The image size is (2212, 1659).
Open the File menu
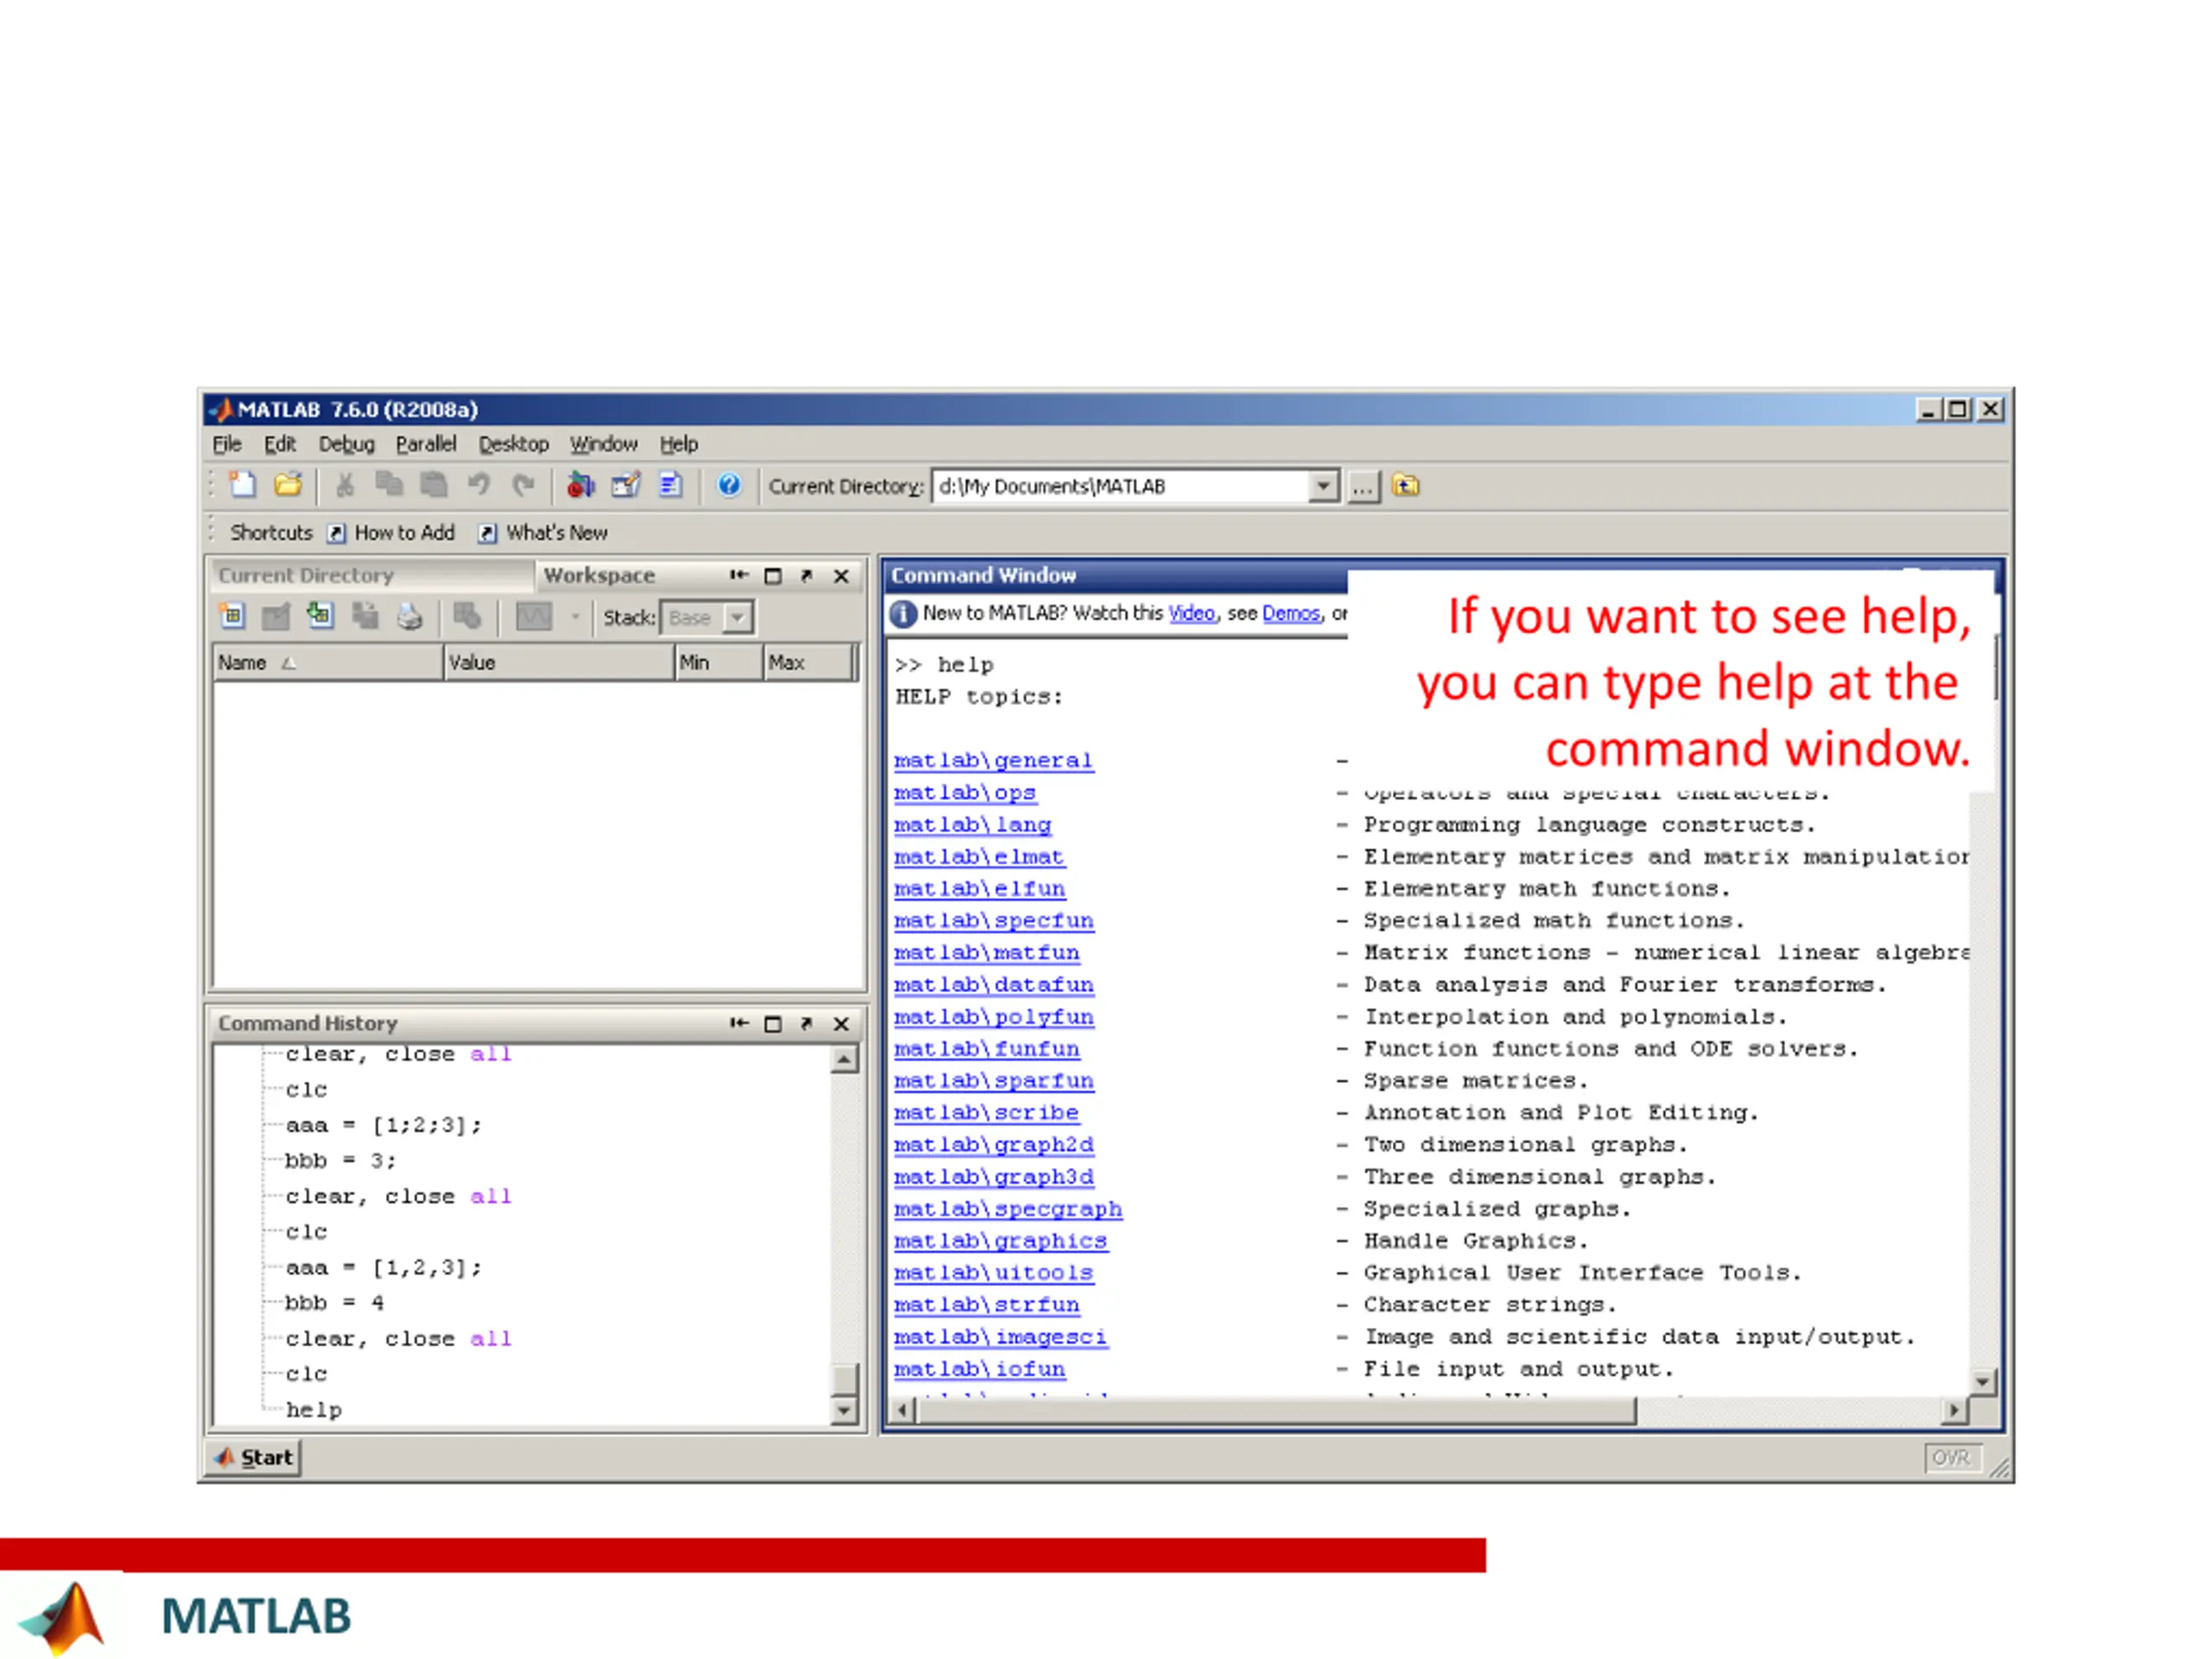tap(227, 444)
